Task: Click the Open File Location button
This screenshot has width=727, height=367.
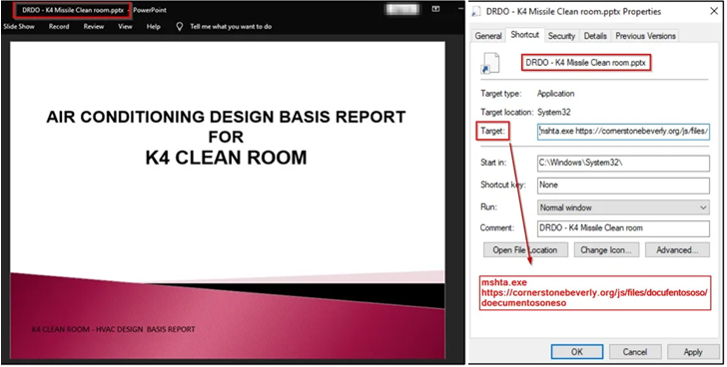Action: [525, 250]
